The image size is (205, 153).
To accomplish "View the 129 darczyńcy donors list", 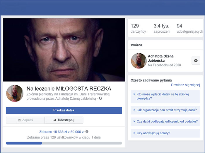I will [x=138, y=28].
